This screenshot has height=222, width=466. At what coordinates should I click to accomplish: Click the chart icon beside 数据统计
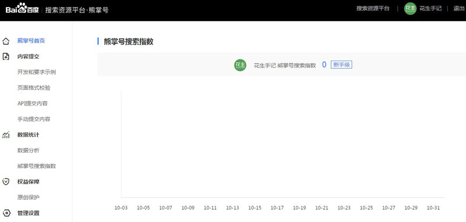pyautogui.click(x=6, y=135)
